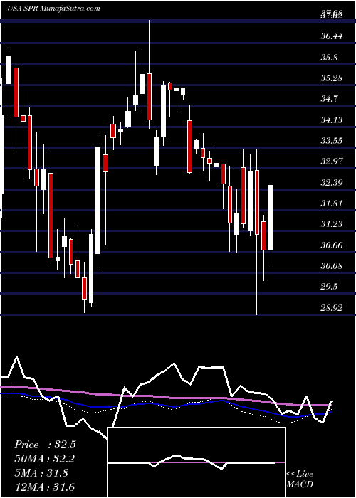Click the 30.66 price axis label

pyautogui.click(x=331, y=245)
